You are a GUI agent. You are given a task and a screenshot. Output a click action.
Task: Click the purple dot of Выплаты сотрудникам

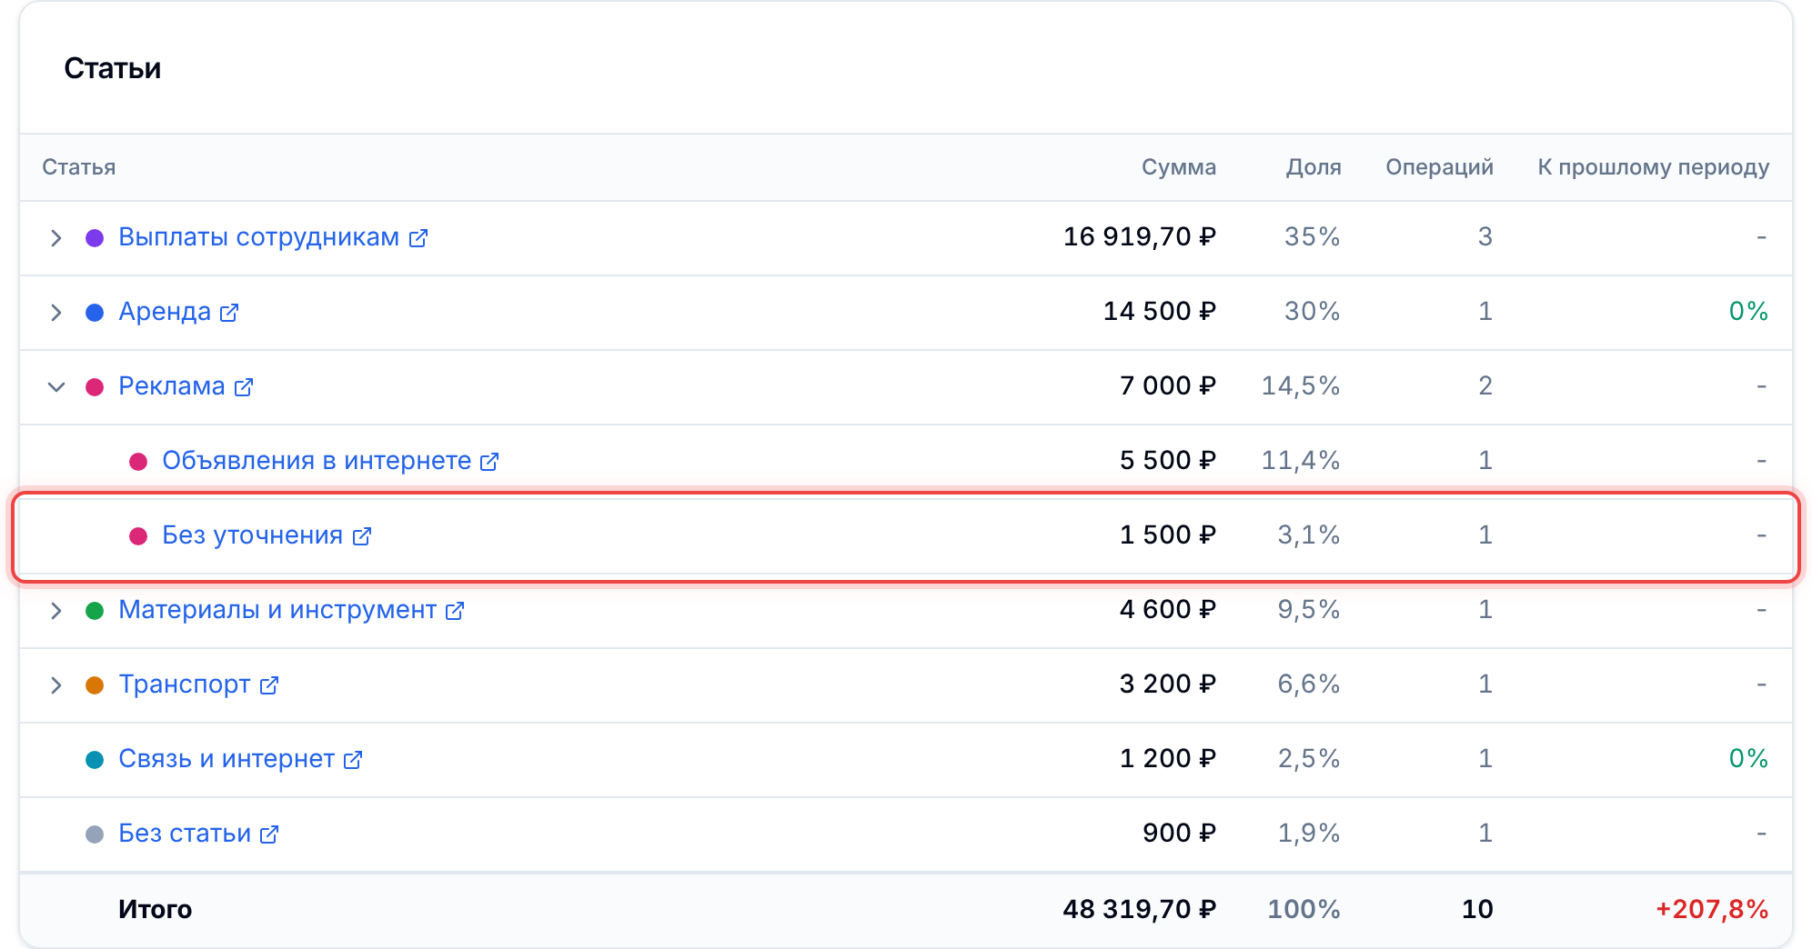pos(95,238)
